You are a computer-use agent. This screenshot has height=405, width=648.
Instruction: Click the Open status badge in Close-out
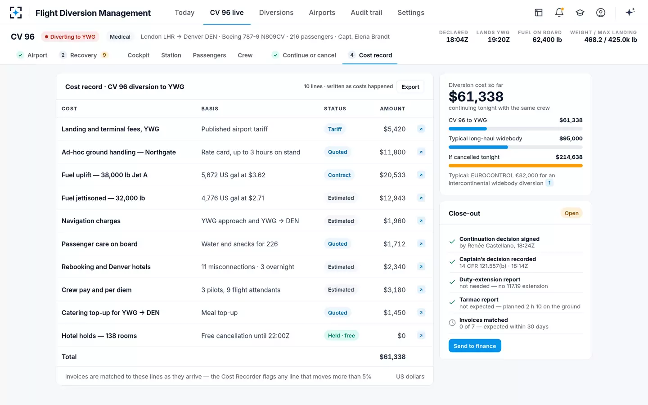[x=571, y=213]
